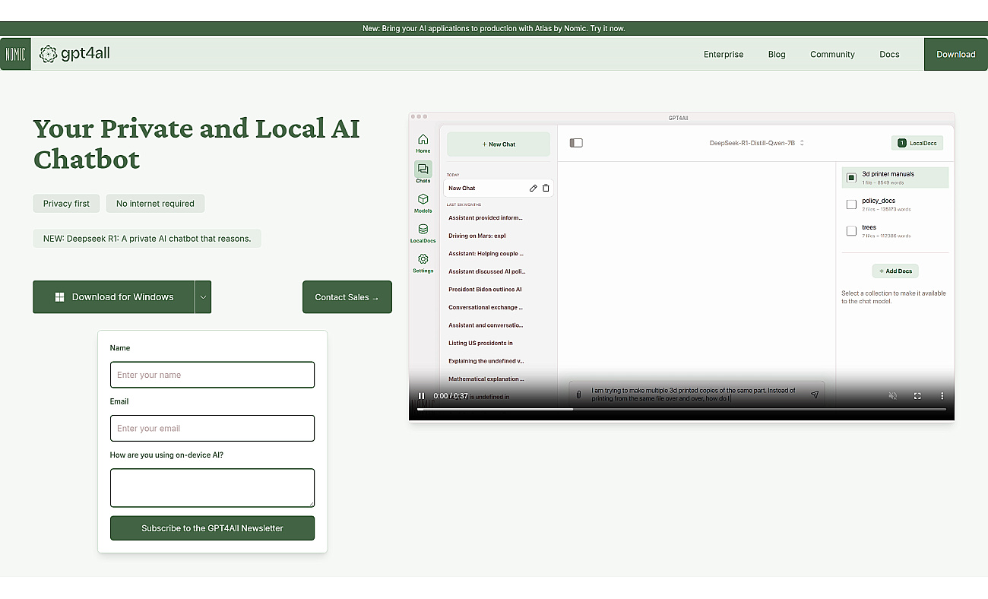The width and height of the screenshot is (988, 599).
Task: Open the Models cube icon in the demo
Action: 423,199
